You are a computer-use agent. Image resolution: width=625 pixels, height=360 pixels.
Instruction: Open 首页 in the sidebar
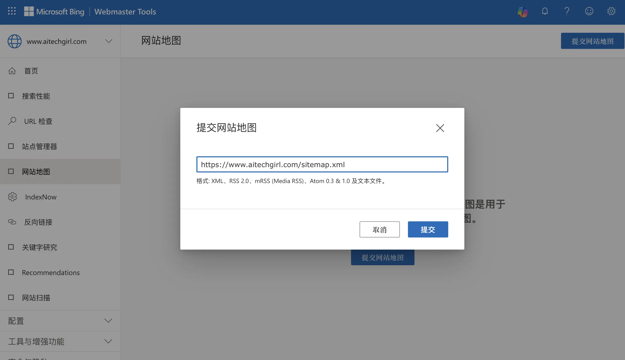click(60, 71)
